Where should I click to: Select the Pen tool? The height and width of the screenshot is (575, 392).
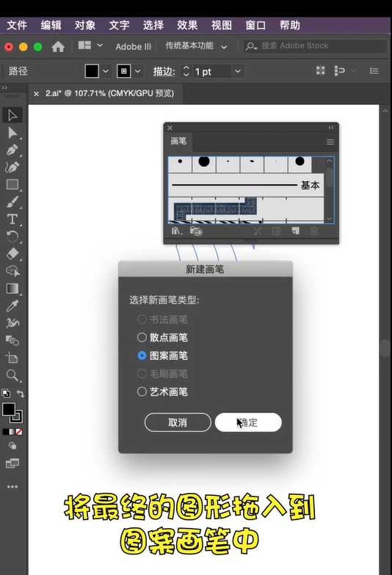(12, 150)
